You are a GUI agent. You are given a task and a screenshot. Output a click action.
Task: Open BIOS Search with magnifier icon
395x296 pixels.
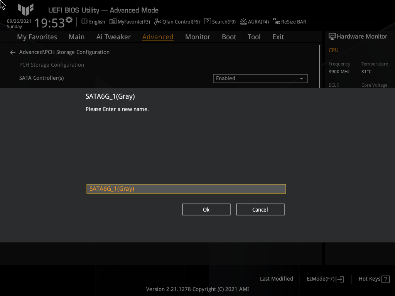[x=219, y=22]
